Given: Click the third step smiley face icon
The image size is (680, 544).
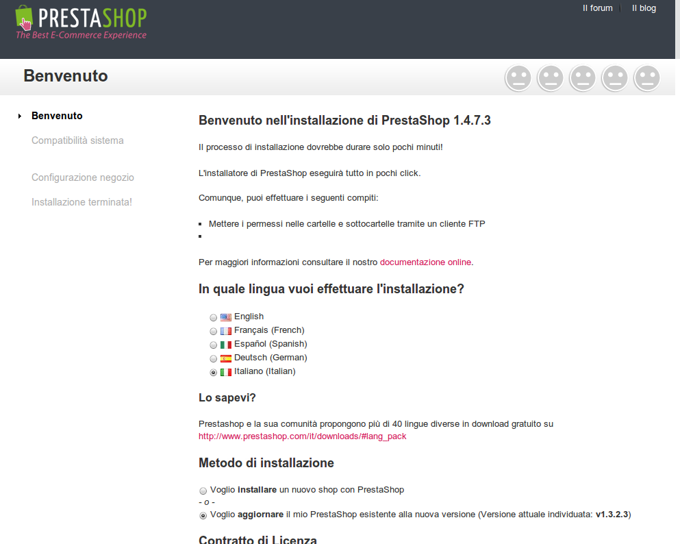Looking at the screenshot, I should (x=583, y=78).
